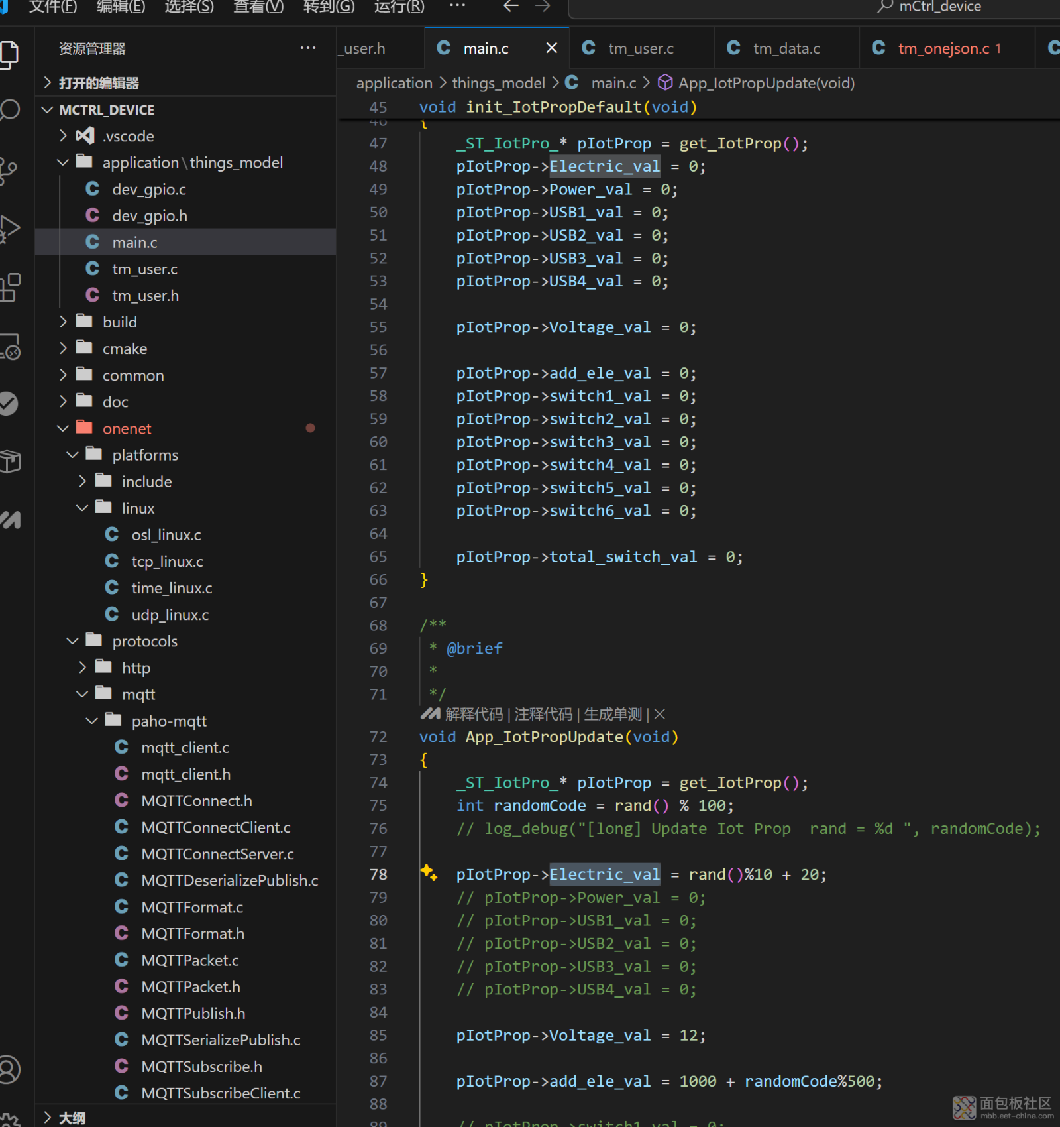Expand the 打开的编辑器 section
The image size is (1060, 1127).
tap(98, 83)
